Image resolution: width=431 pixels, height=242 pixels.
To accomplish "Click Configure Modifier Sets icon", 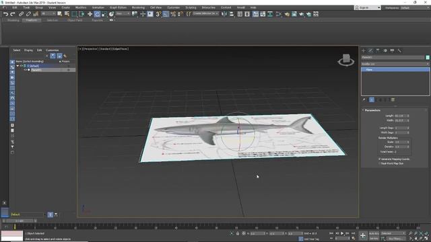I will pos(393,100).
